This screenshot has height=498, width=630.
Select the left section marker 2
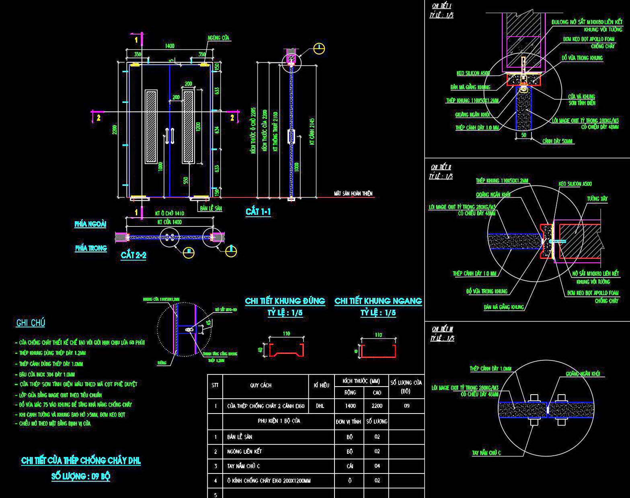pyautogui.click(x=98, y=117)
